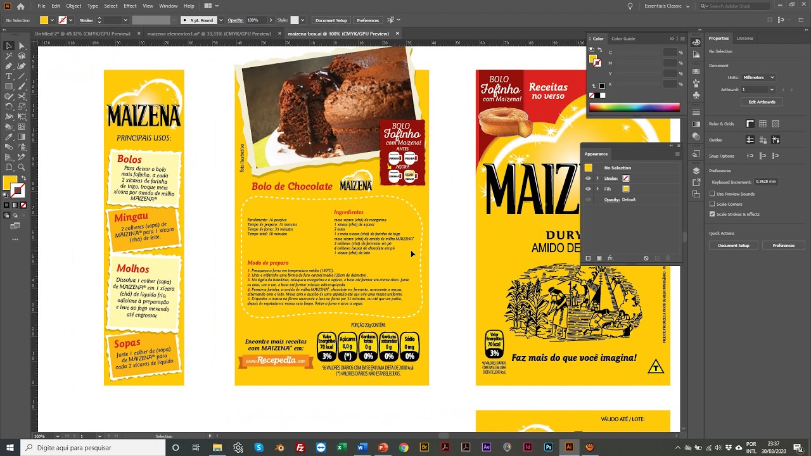
Task: Click Clear Appearance icon in Appearance panel
Action: [646, 258]
